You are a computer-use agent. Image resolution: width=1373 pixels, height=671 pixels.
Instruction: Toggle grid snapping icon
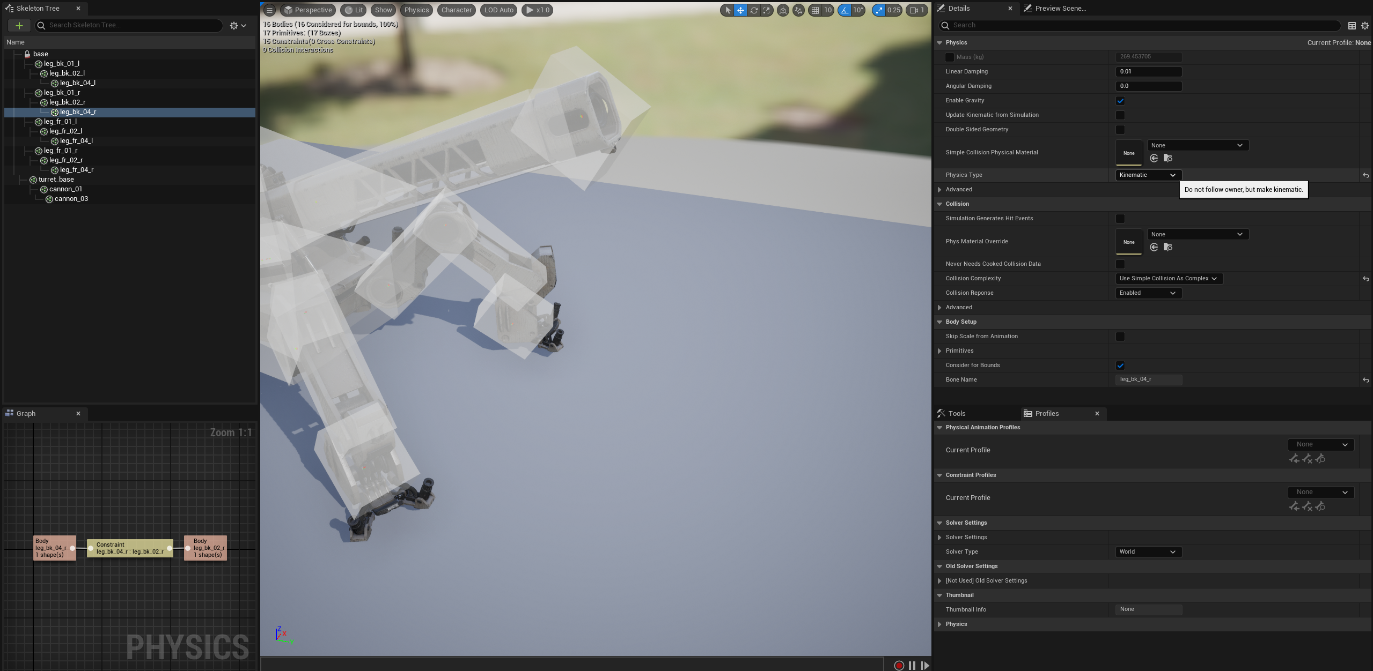(815, 10)
